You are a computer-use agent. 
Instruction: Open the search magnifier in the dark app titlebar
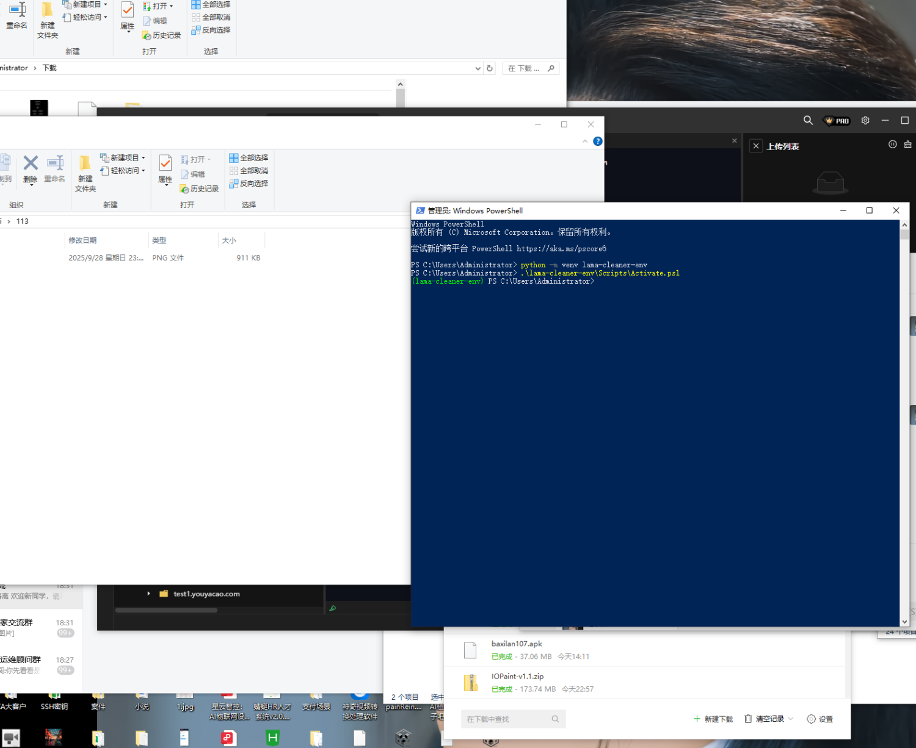(808, 120)
